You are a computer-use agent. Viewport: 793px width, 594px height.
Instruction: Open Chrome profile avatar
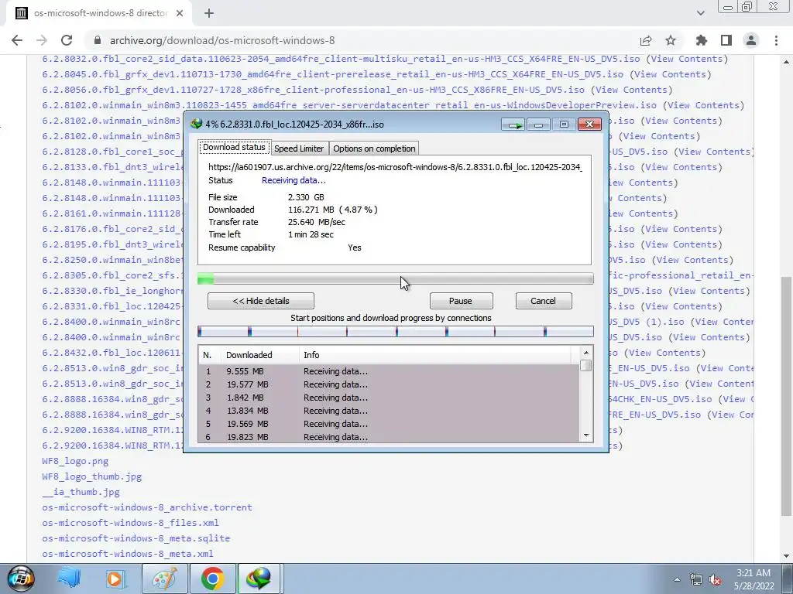pos(751,40)
